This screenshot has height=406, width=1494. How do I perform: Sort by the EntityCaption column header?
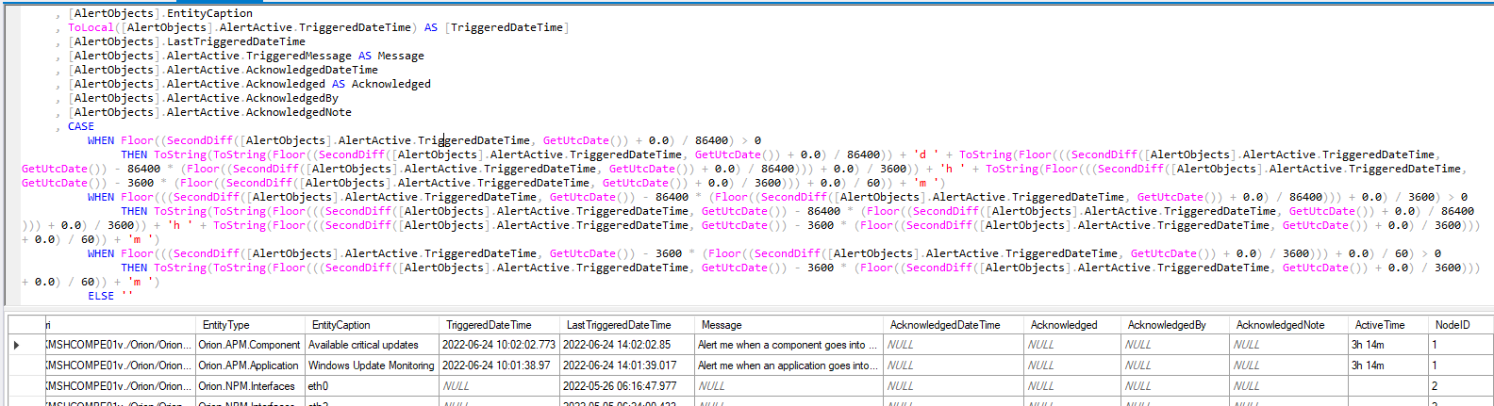coord(372,325)
